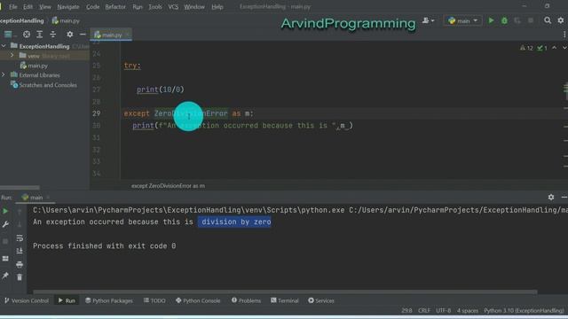Expand External Libraries node
The height and width of the screenshot is (319, 568).
[4, 74]
